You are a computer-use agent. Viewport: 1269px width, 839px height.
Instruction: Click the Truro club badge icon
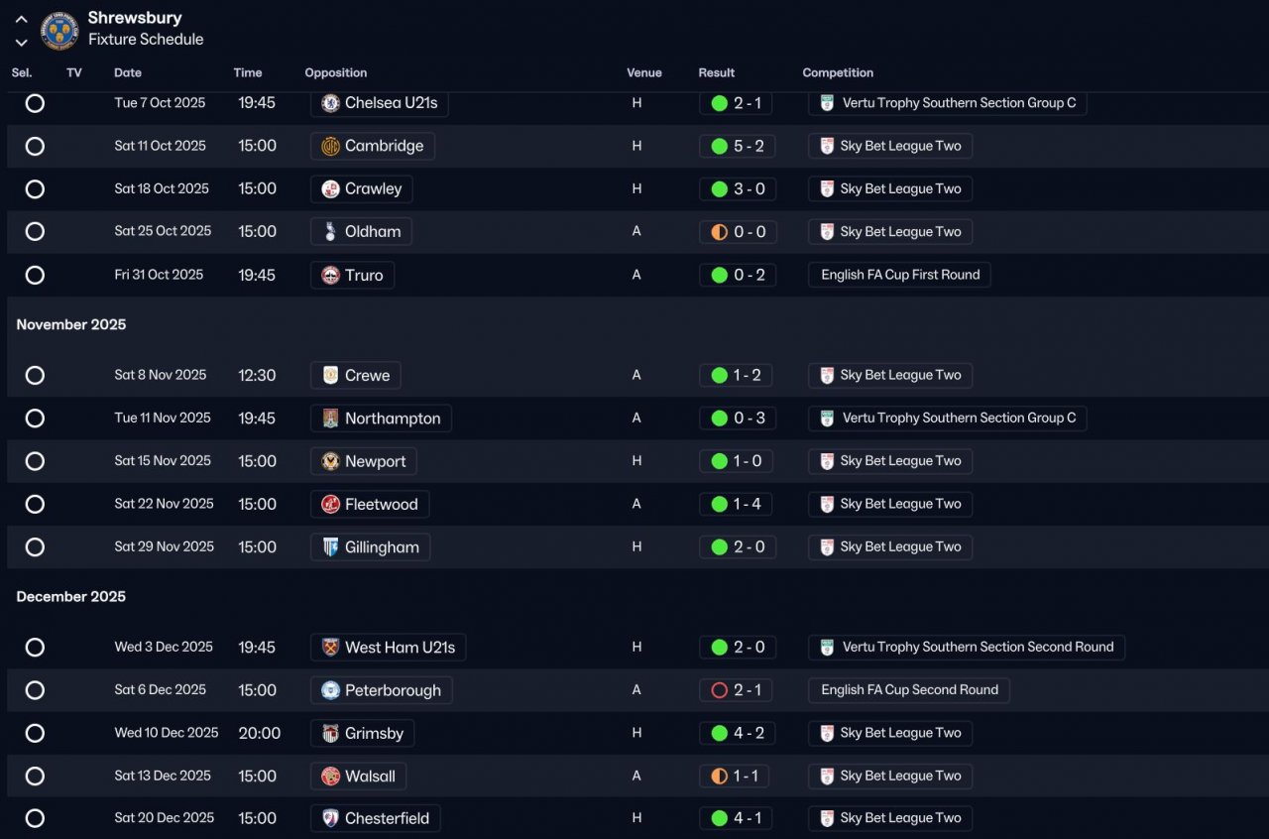pyautogui.click(x=331, y=276)
